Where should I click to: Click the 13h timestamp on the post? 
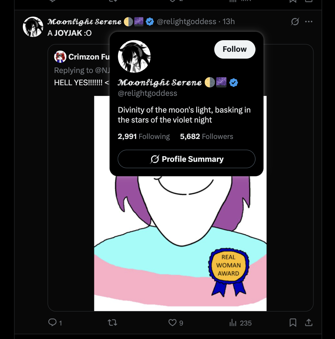click(x=229, y=22)
